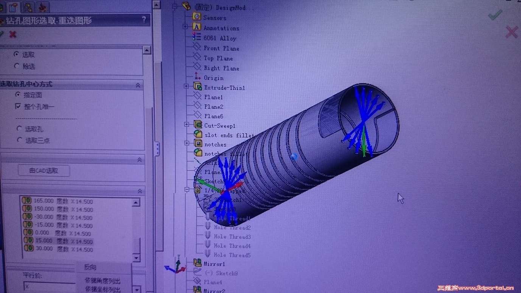Click the hole list scrollbar up arrow
Viewport: 521px width, 293px height.
137,202
